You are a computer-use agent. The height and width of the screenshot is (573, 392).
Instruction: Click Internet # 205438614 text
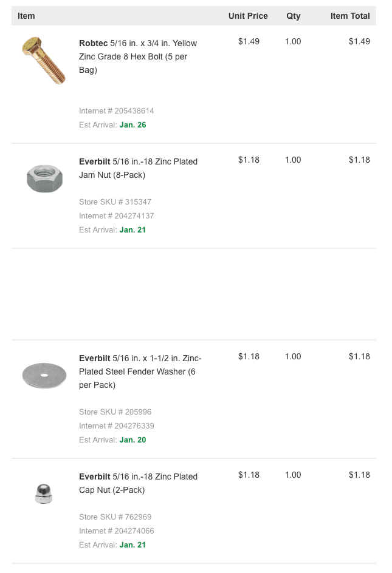(117, 110)
